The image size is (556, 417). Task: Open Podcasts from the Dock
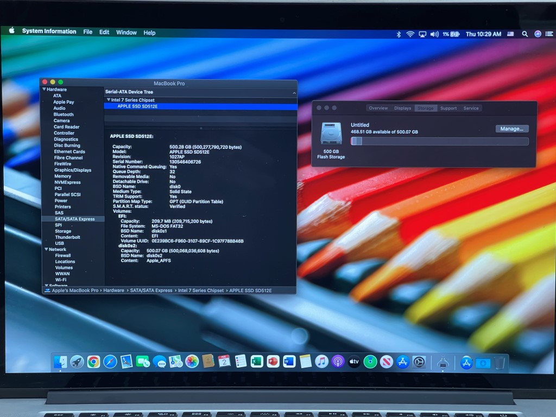click(338, 362)
